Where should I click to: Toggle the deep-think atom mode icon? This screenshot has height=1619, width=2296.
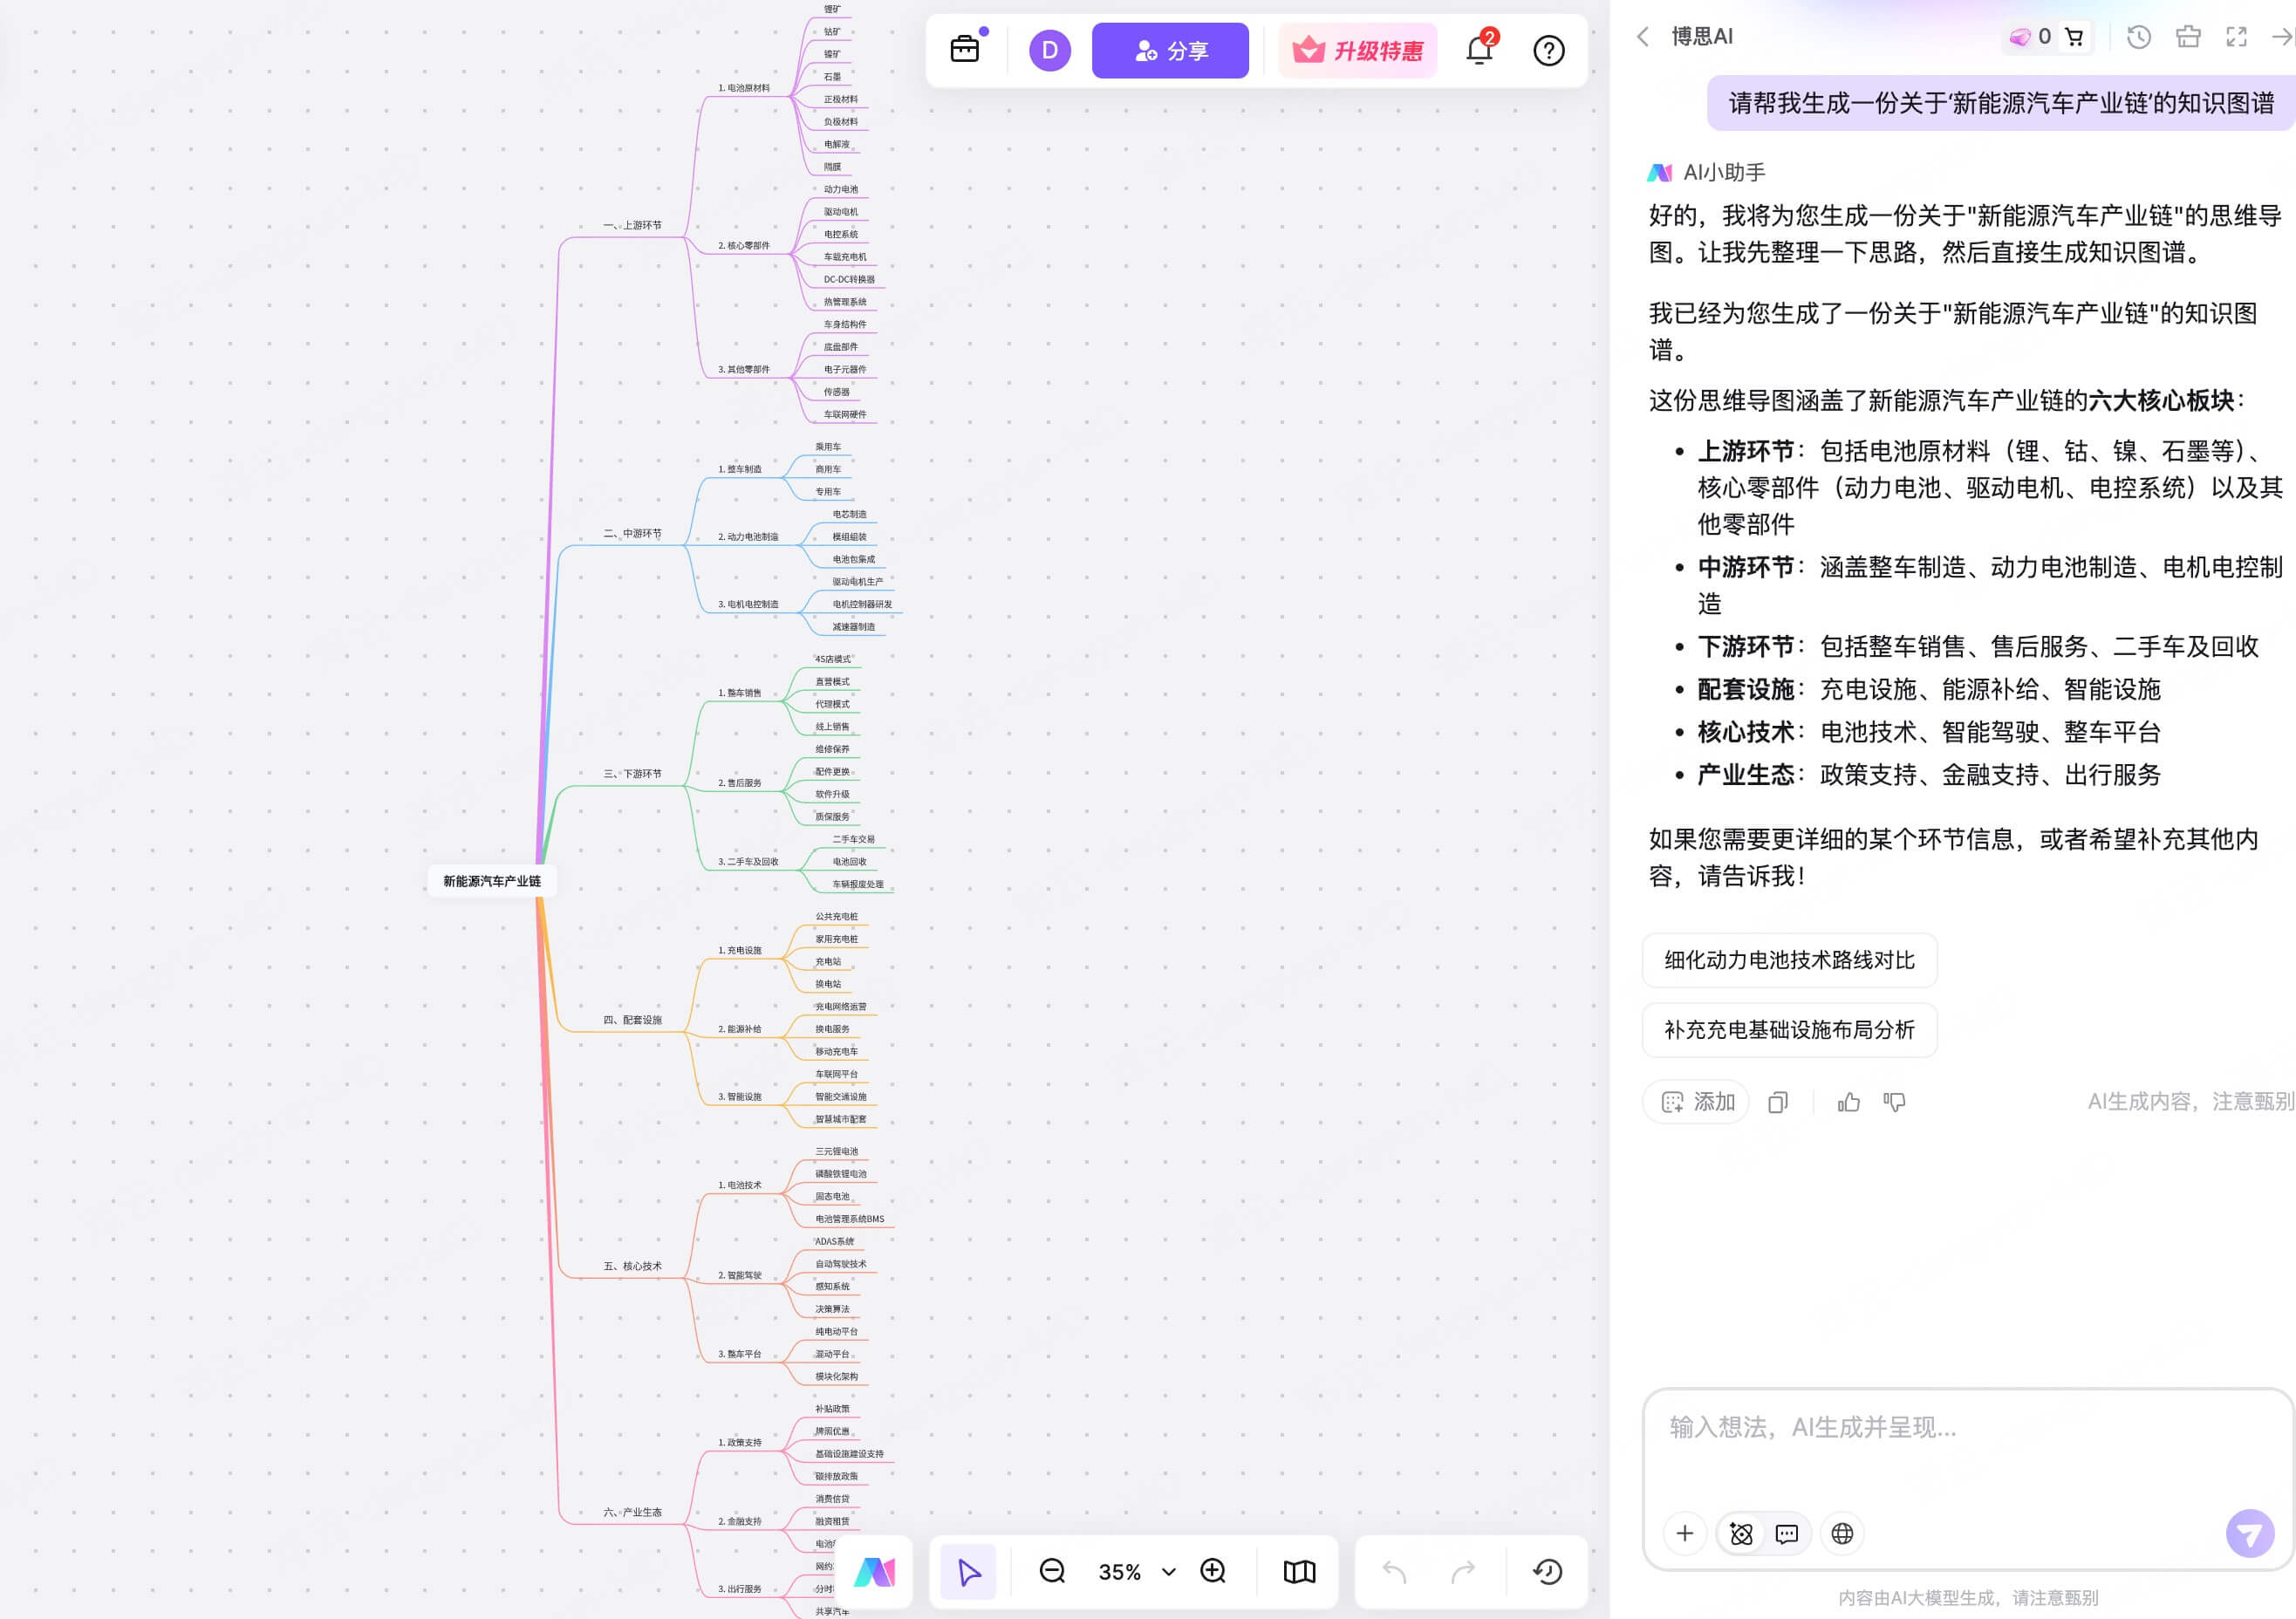[1741, 1533]
